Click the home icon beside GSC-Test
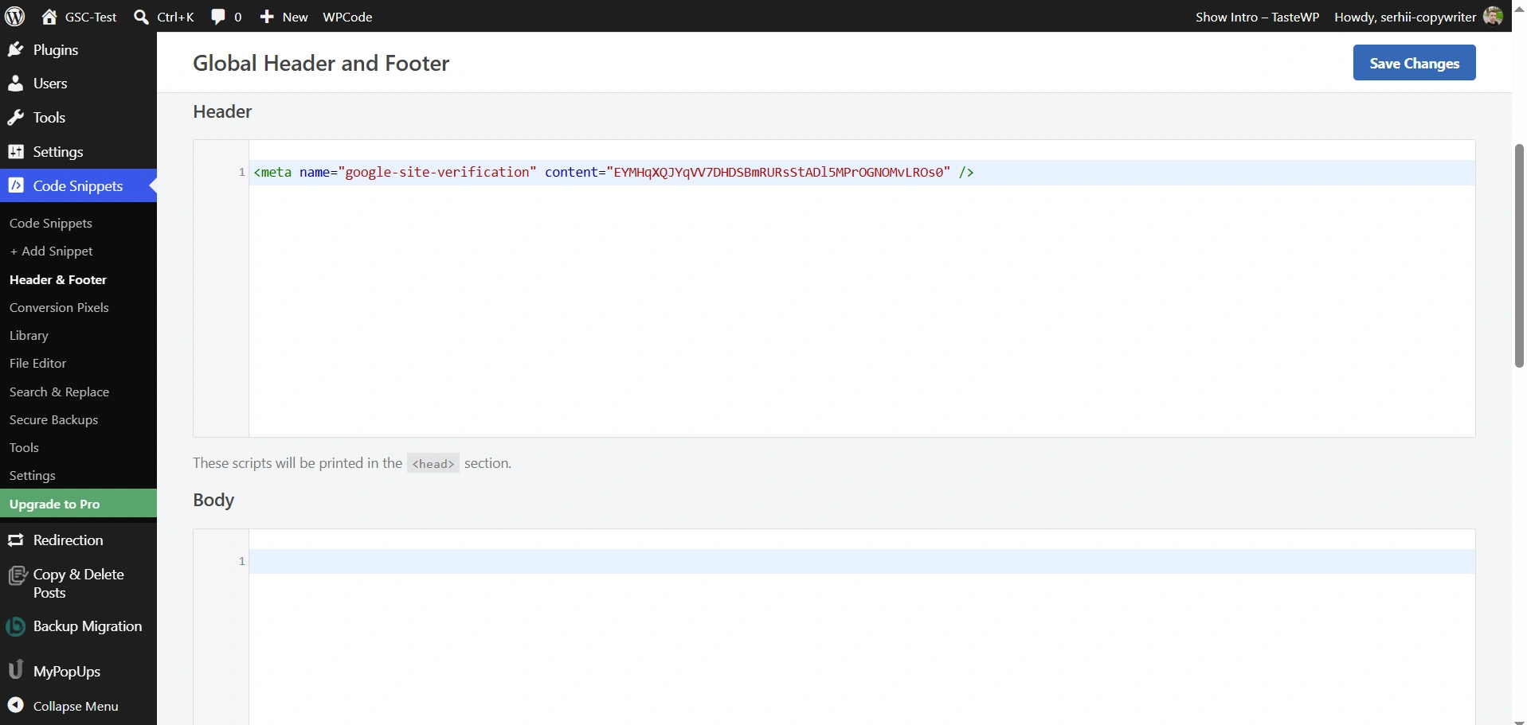 pyautogui.click(x=49, y=17)
